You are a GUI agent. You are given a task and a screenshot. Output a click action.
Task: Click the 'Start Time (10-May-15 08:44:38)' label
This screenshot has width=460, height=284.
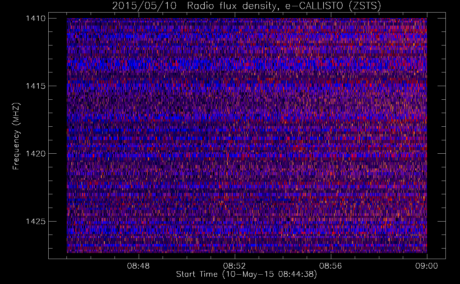pyautogui.click(x=246, y=274)
